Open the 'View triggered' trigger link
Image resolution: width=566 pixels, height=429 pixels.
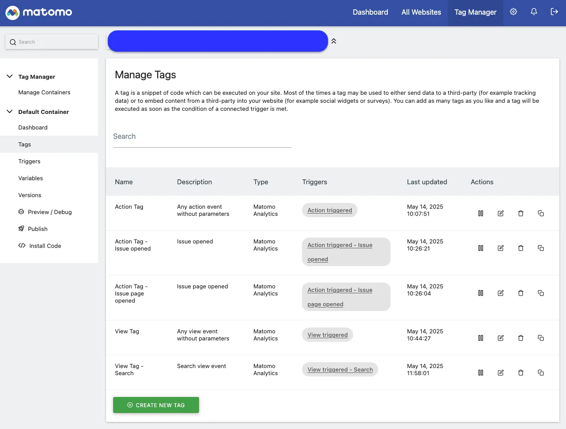pos(327,335)
